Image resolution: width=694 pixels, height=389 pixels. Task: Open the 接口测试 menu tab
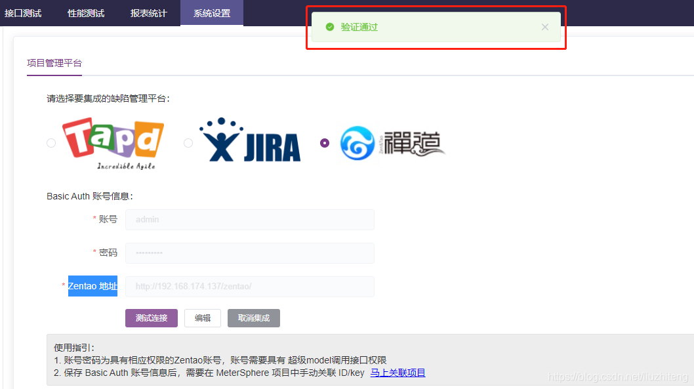point(23,13)
